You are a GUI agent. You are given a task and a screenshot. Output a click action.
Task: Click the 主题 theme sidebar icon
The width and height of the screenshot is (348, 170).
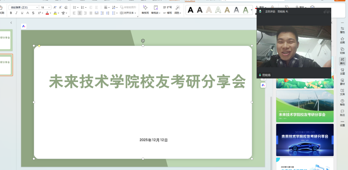342,71
